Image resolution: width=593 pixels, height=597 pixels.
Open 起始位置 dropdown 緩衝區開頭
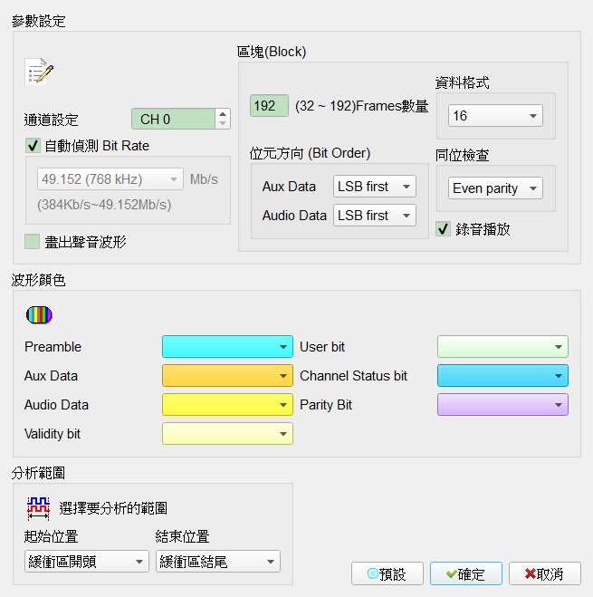click(x=87, y=561)
